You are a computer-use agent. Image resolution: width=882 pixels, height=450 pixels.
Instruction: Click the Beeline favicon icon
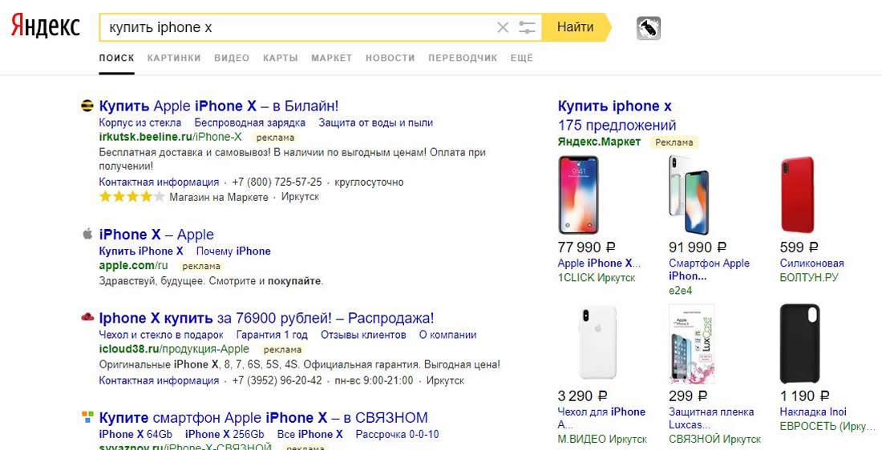pyautogui.click(x=87, y=106)
